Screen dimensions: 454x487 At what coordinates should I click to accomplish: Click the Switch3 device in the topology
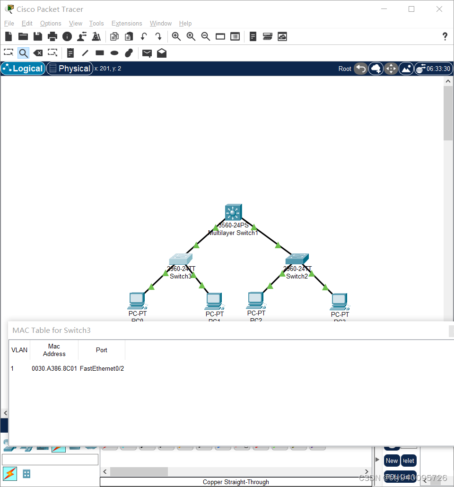pyautogui.click(x=181, y=260)
